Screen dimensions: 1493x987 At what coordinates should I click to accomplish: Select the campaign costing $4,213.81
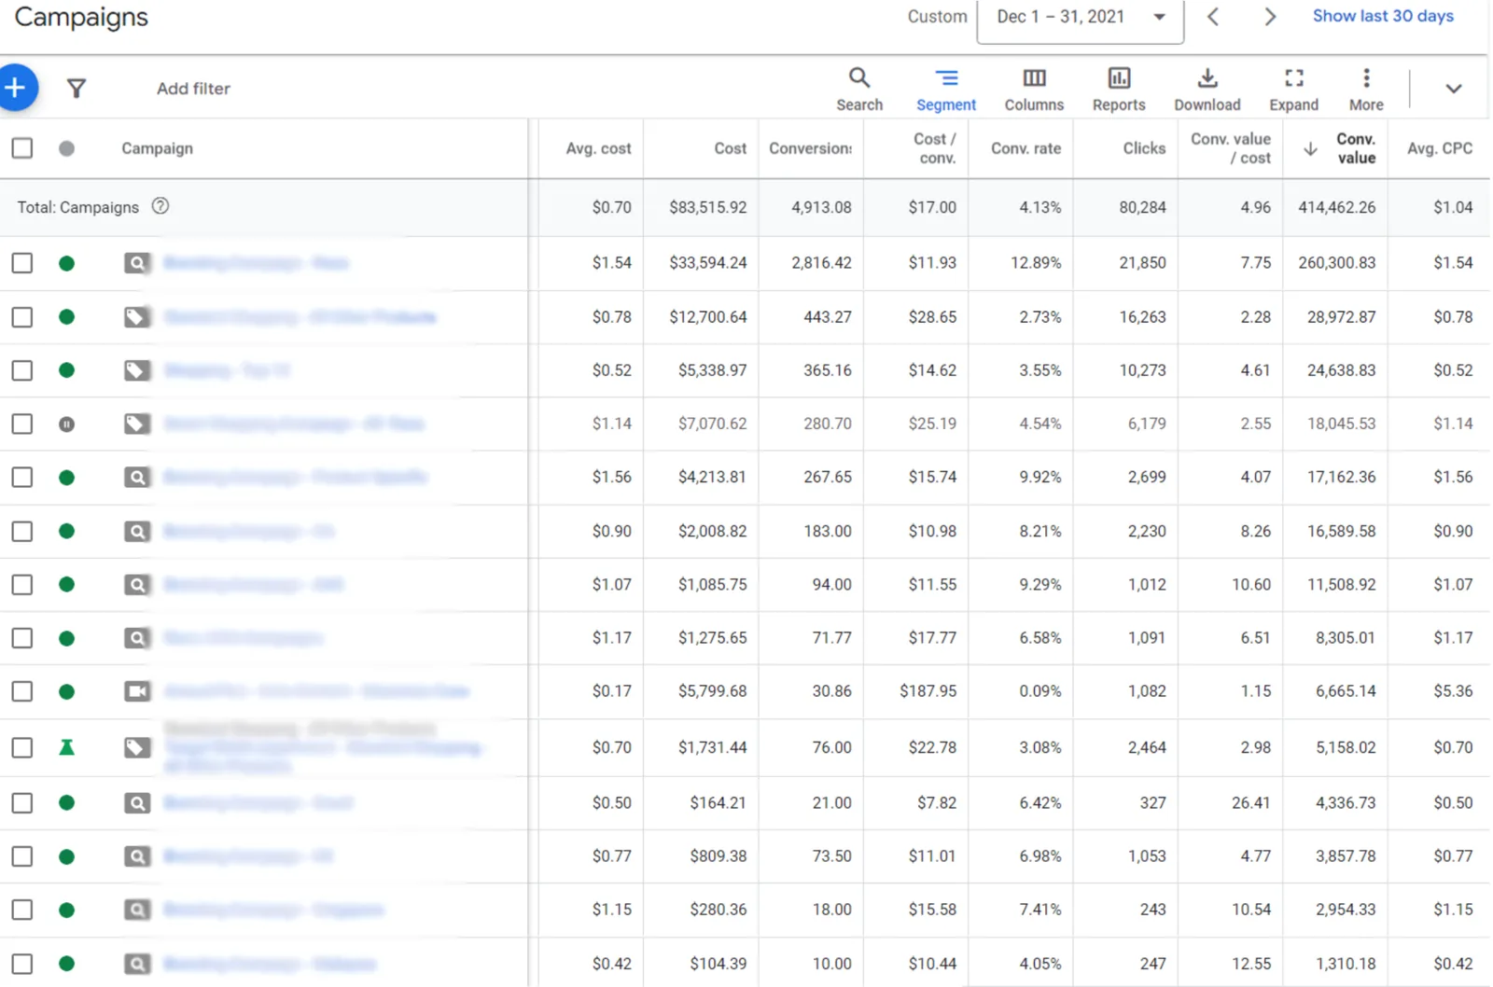(x=22, y=478)
